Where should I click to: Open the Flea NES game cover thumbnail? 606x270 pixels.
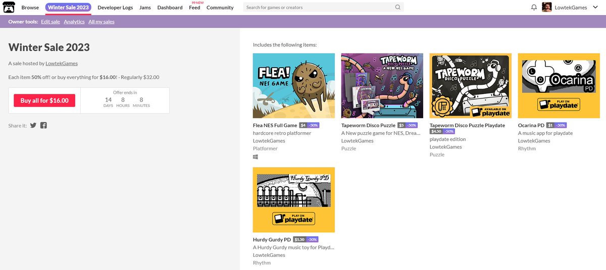pos(294,86)
